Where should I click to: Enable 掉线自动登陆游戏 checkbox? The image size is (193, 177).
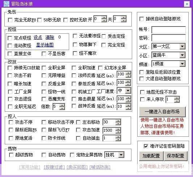click(142, 19)
